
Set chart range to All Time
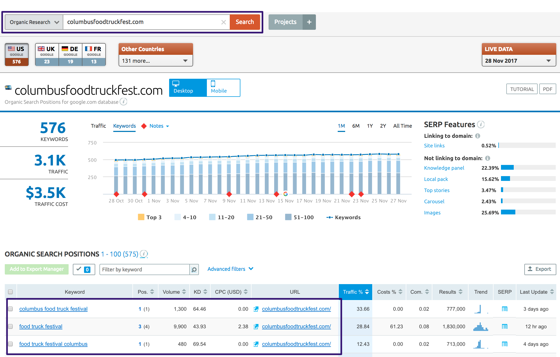click(x=403, y=126)
